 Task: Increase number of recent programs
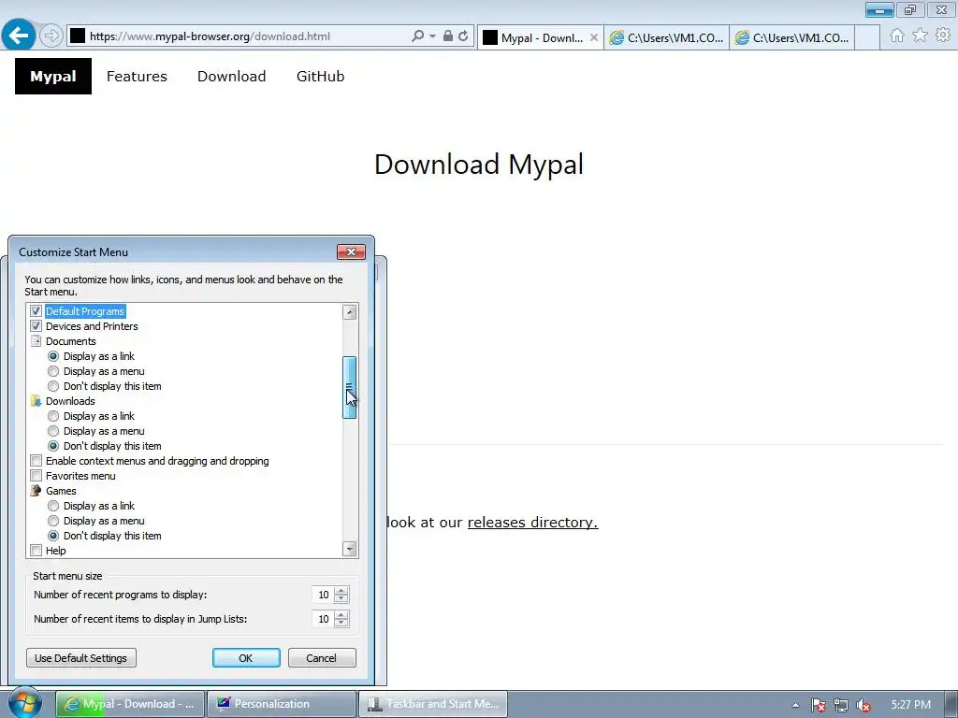pyautogui.click(x=341, y=591)
